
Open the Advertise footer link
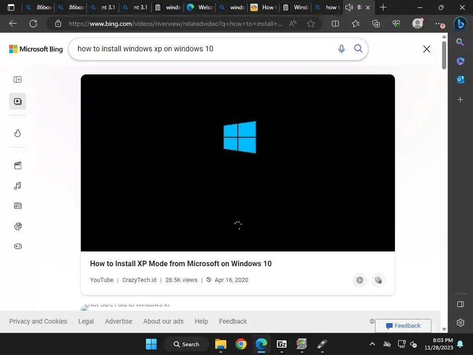[119, 321]
